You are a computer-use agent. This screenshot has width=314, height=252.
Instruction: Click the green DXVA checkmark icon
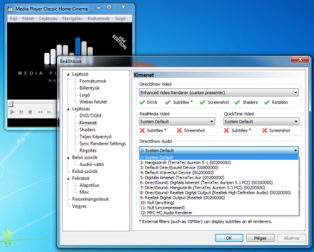coord(142,102)
